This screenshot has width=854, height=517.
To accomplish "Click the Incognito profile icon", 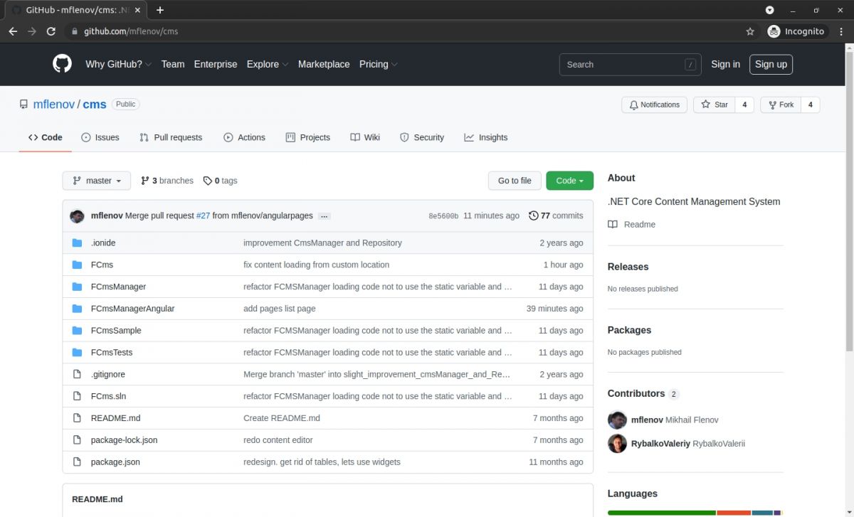I will click(x=774, y=31).
